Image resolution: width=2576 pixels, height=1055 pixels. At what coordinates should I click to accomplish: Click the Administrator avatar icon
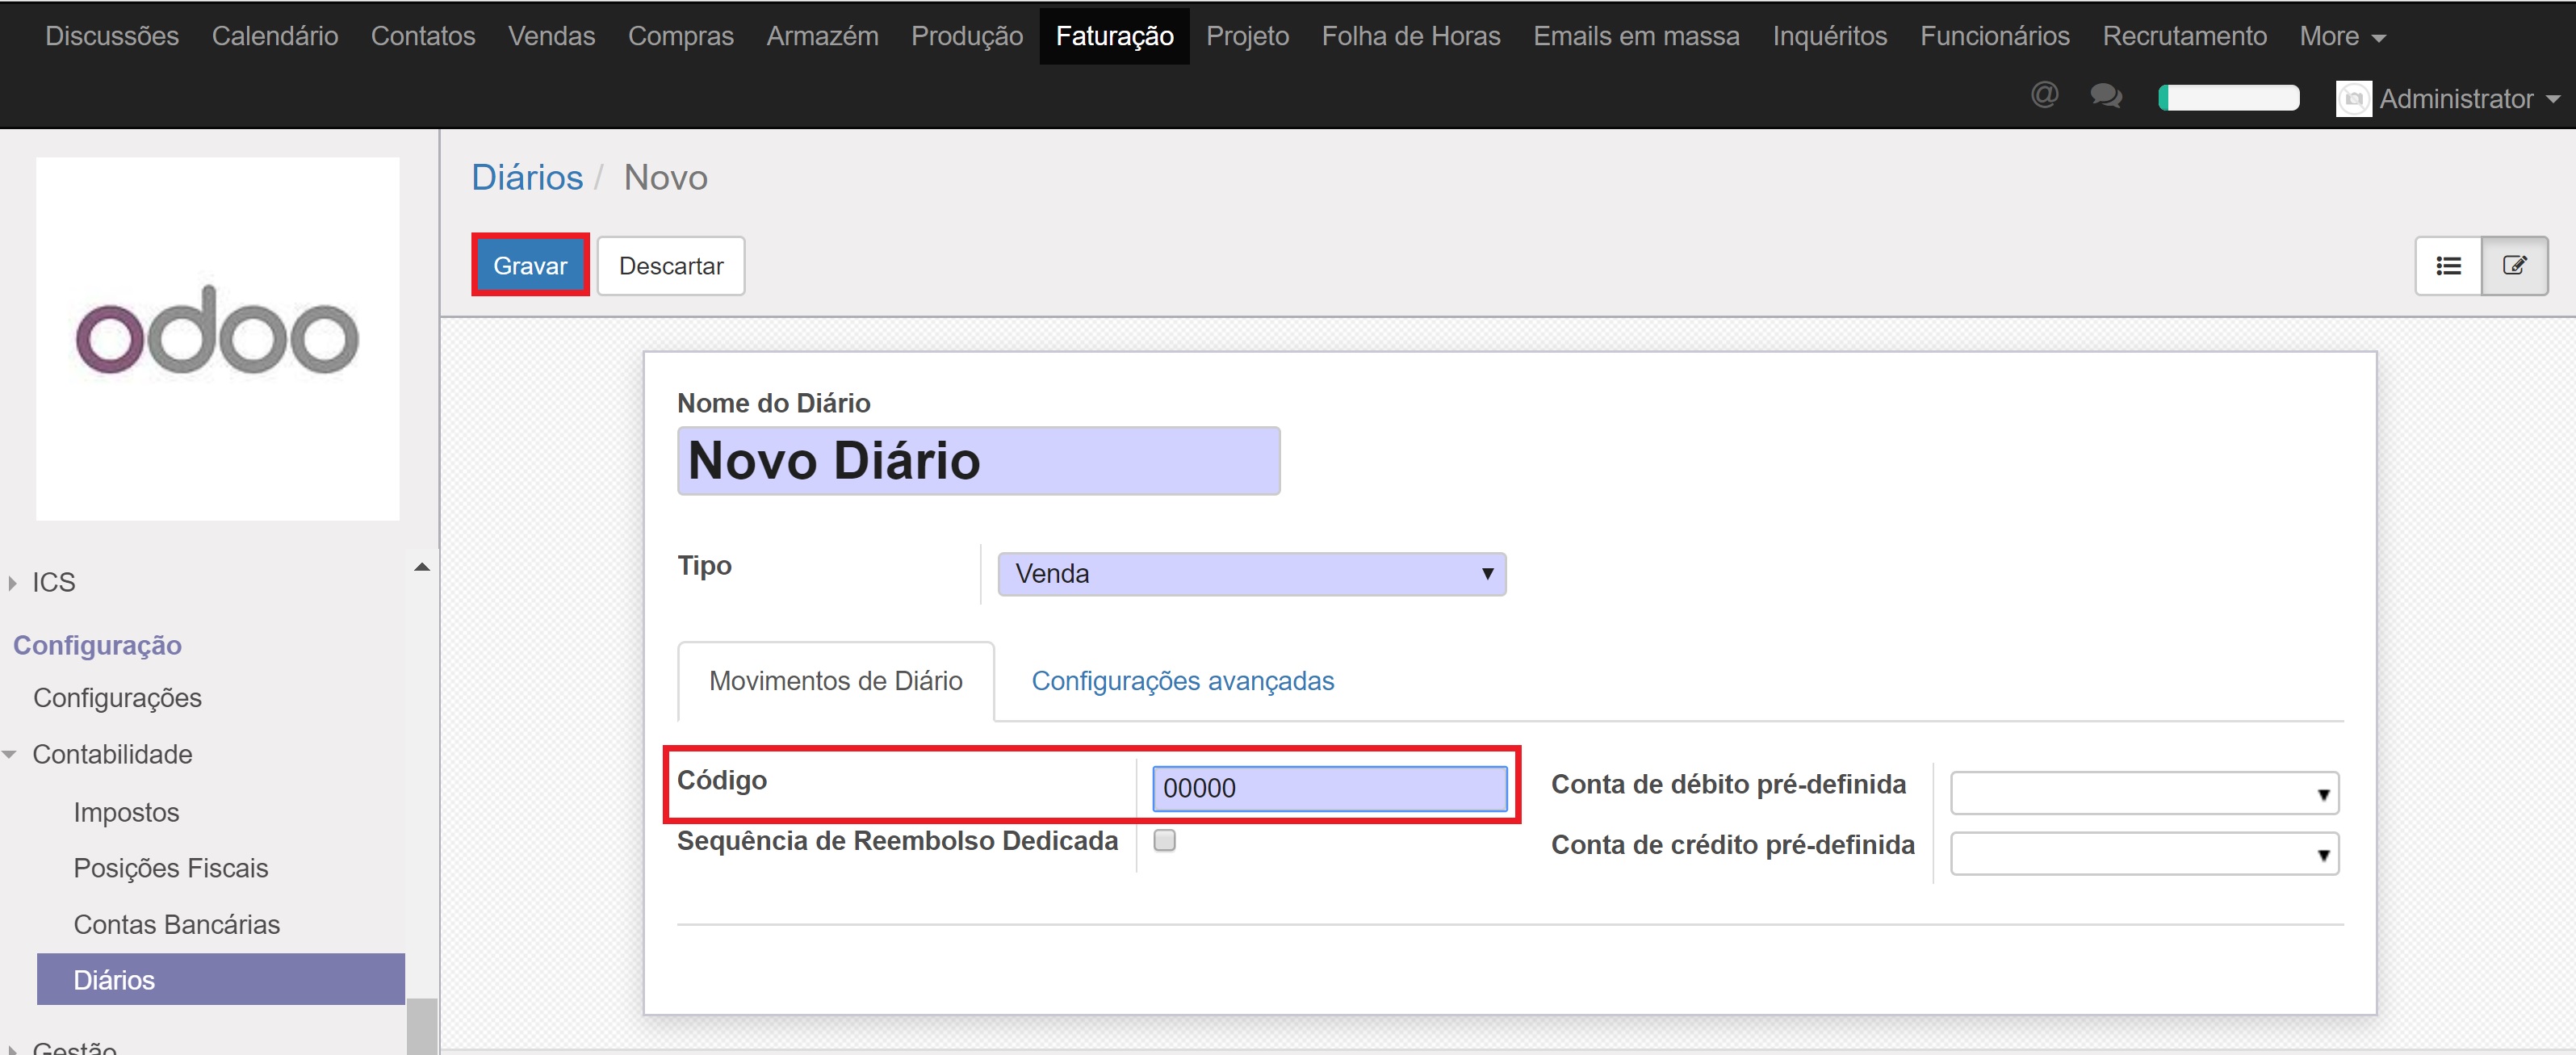click(x=2353, y=98)
